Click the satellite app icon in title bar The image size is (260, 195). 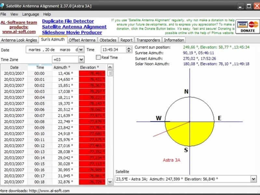pyautogui.click(x=3, y=6)
